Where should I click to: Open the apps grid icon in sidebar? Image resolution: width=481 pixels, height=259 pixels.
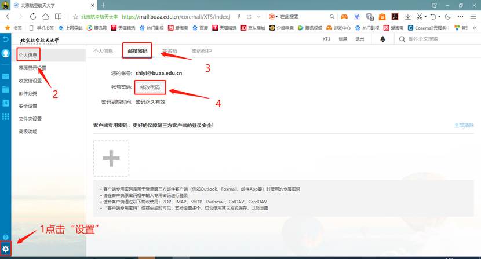5,116
